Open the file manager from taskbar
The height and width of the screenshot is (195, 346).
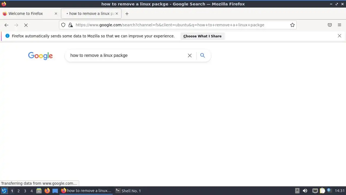click(39, 191)
